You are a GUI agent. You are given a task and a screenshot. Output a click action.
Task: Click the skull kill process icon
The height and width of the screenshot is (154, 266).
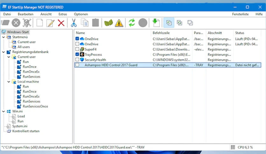pos(27,23)
